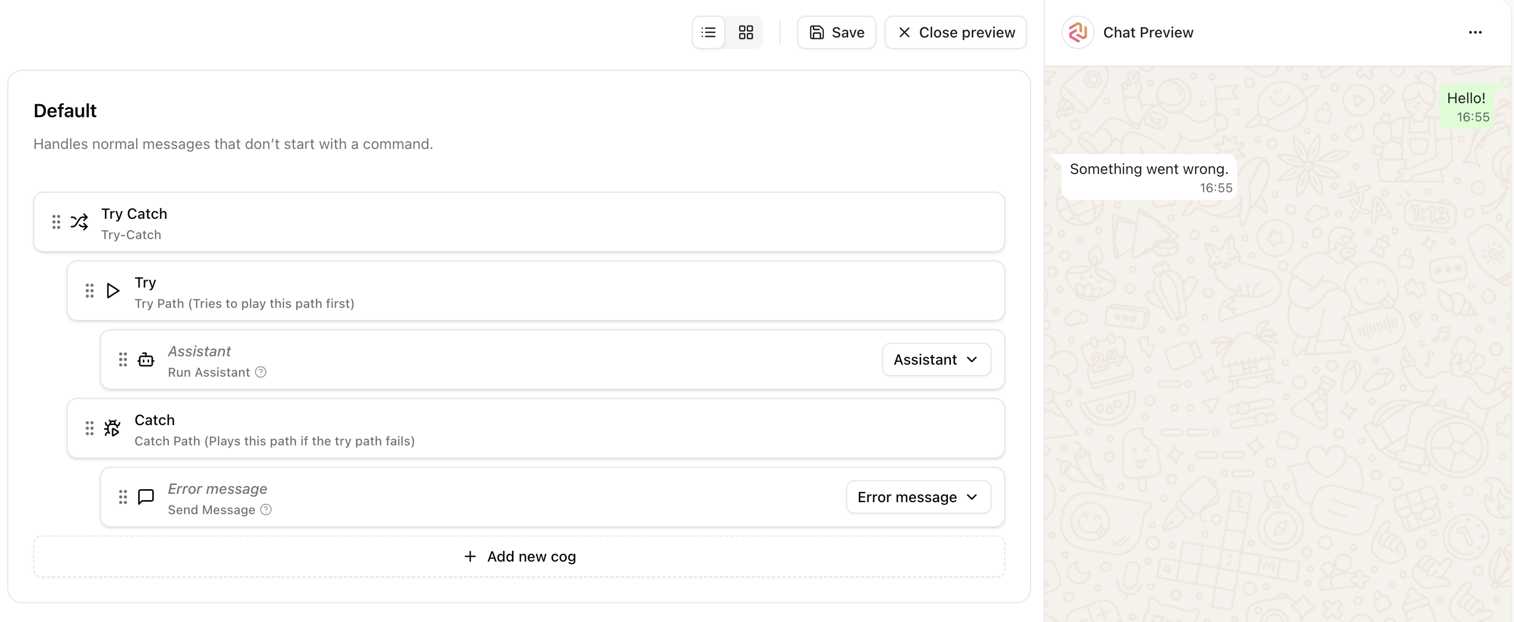
Task: Close the chat preview
Action: (x=955, y=32)
